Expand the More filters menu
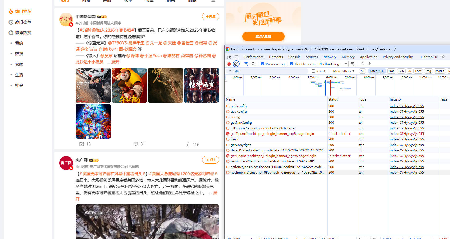 click(x=343, y=71)
